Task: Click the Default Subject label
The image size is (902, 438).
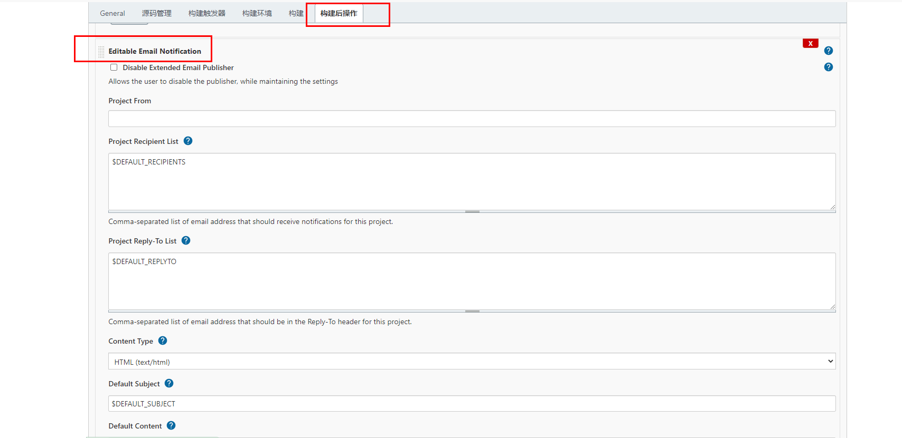Action: pos(134,384)
